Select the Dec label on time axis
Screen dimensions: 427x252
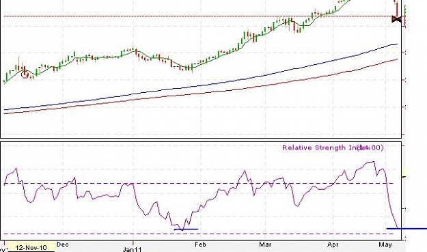pyautogui.click(x=63, y=244)
